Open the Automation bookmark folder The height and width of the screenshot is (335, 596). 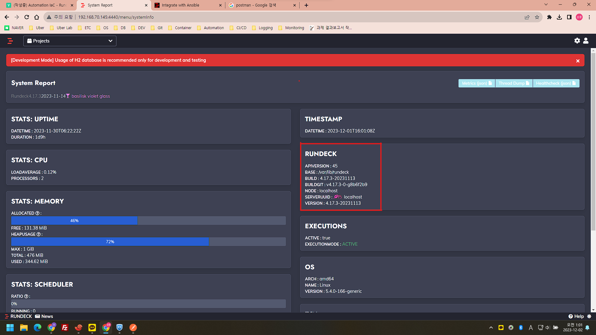pos(210,28)
